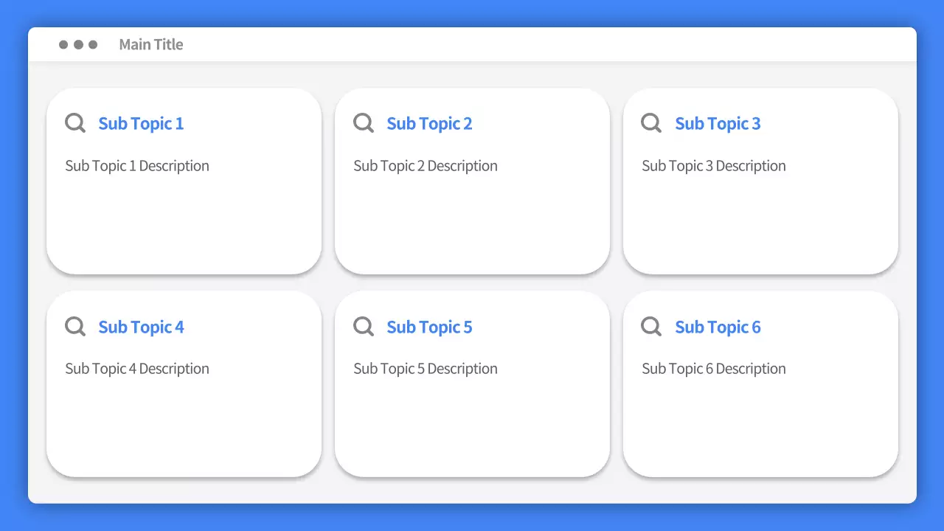Click the magnifier icon next to Sub Topic 2
The image size is (944, 531).
(364, 122)
